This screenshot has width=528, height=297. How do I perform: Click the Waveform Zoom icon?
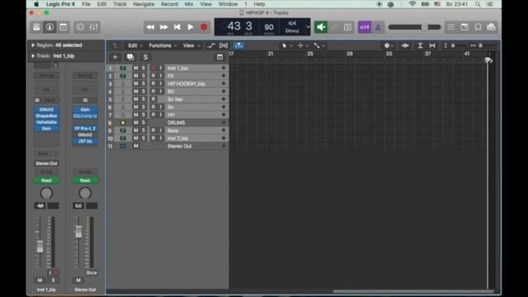coord(405,46)
